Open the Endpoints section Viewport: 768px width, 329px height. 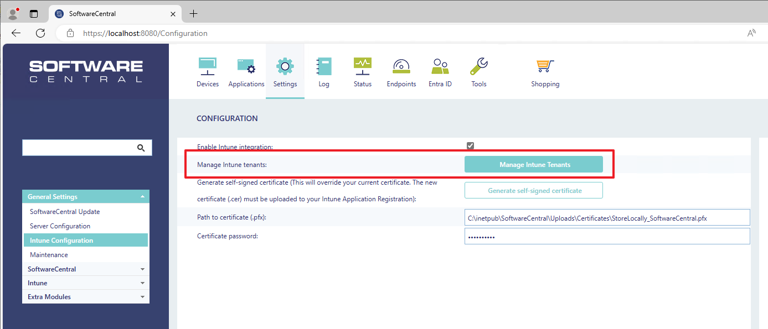point(401,72)
